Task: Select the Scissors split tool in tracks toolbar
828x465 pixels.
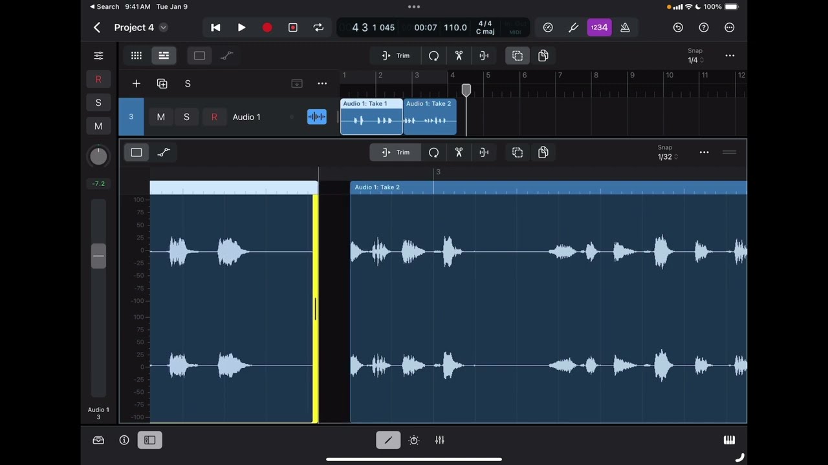Action: 459,56
